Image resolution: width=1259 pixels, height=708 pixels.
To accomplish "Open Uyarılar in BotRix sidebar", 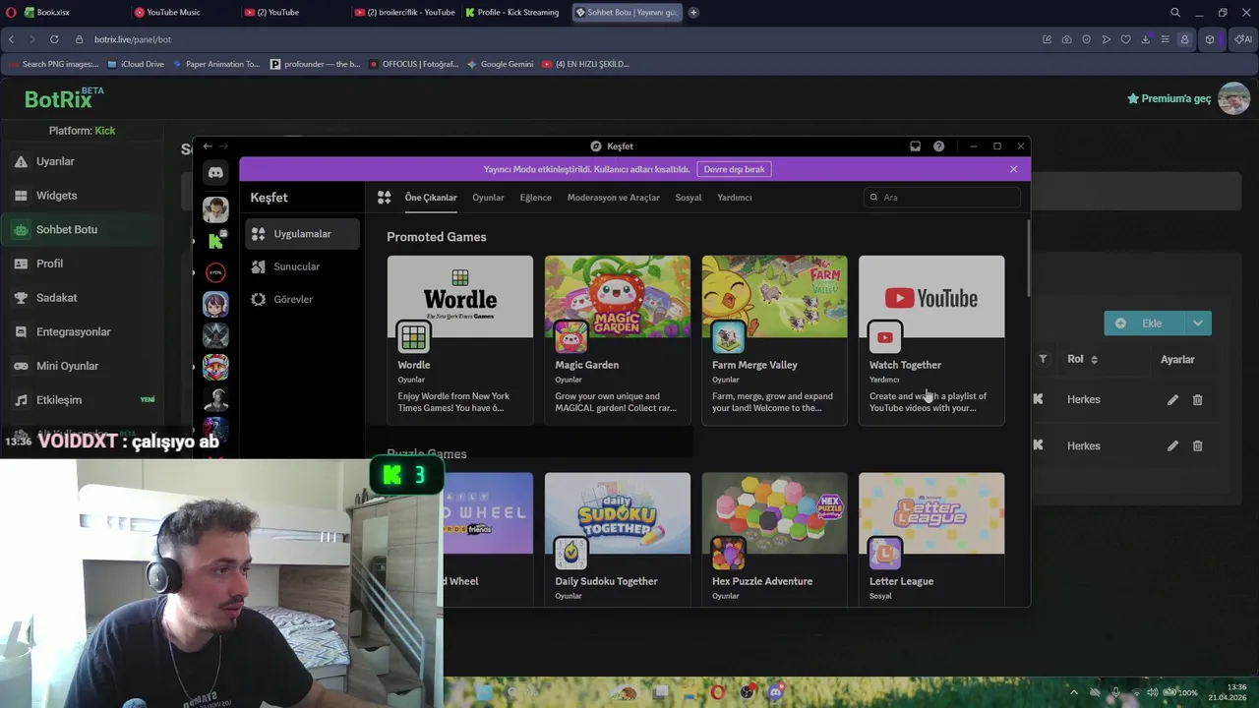I will (x=83, y=161).
